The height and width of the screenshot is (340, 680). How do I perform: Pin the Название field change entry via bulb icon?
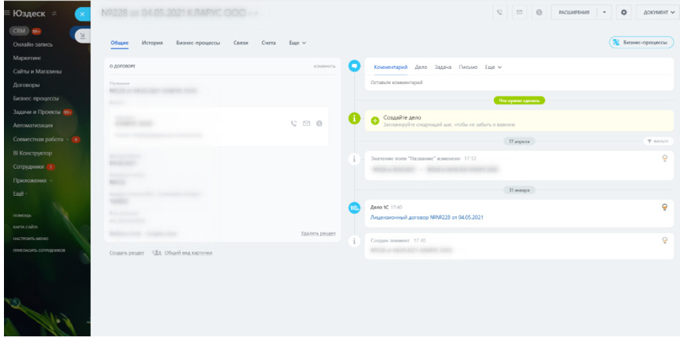[x=664, y=159]
